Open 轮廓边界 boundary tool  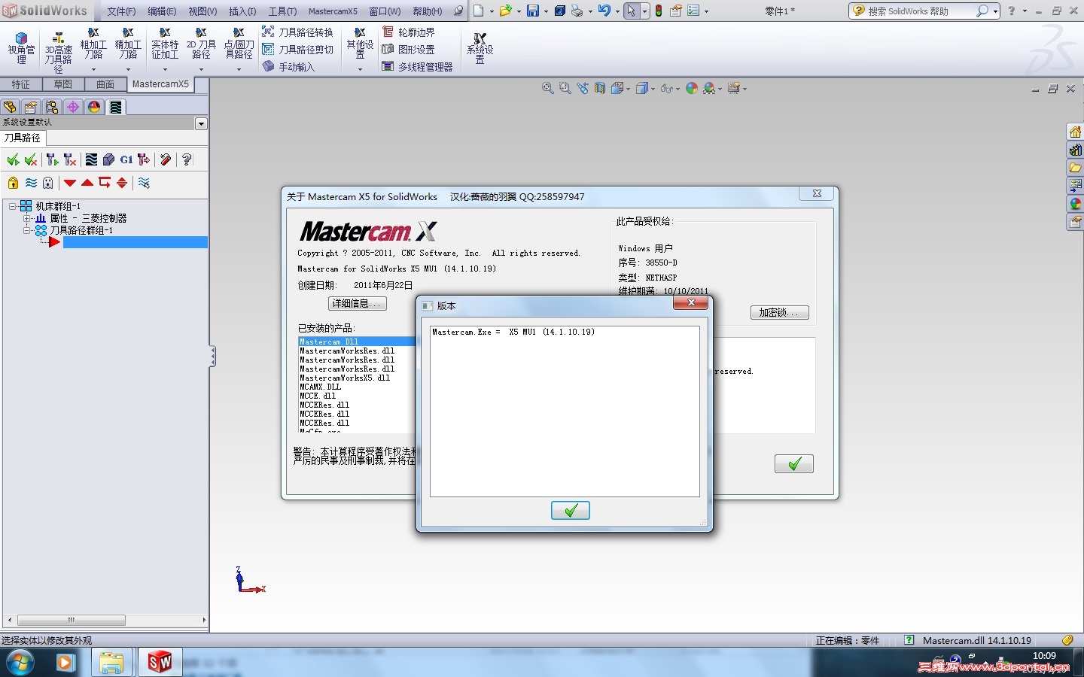409,32
